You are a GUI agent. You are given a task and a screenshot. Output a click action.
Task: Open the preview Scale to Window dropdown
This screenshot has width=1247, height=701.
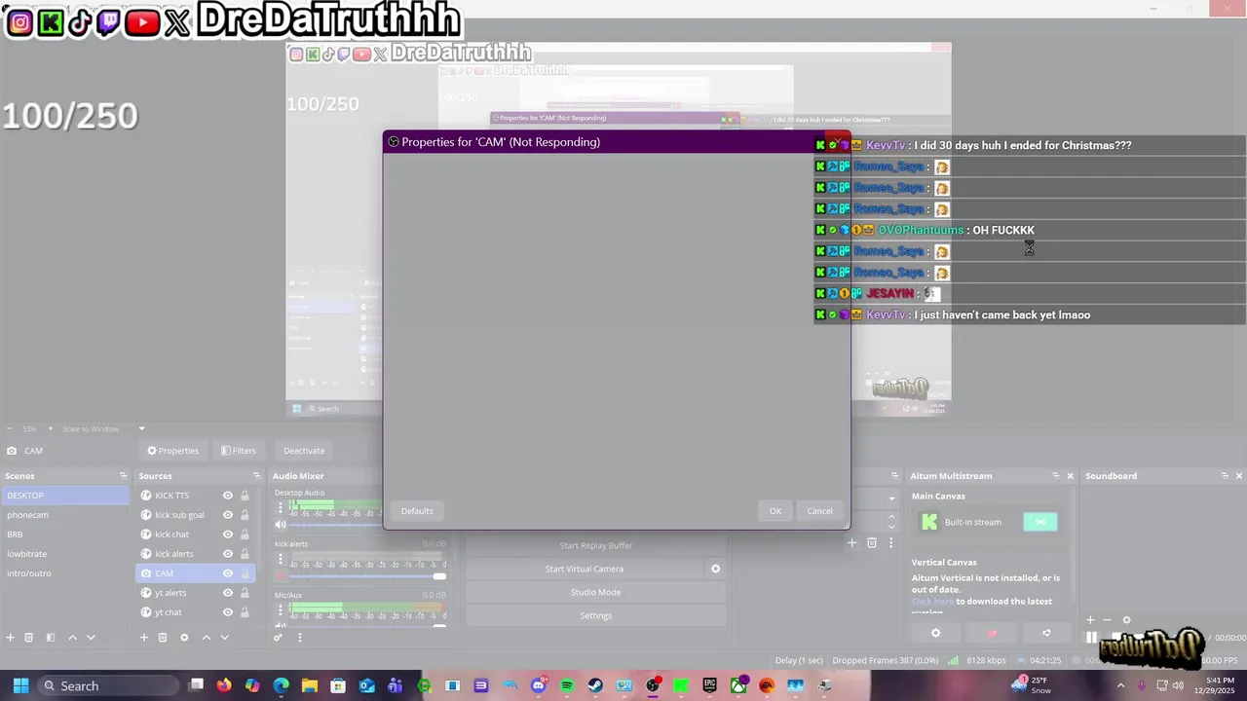141,428
